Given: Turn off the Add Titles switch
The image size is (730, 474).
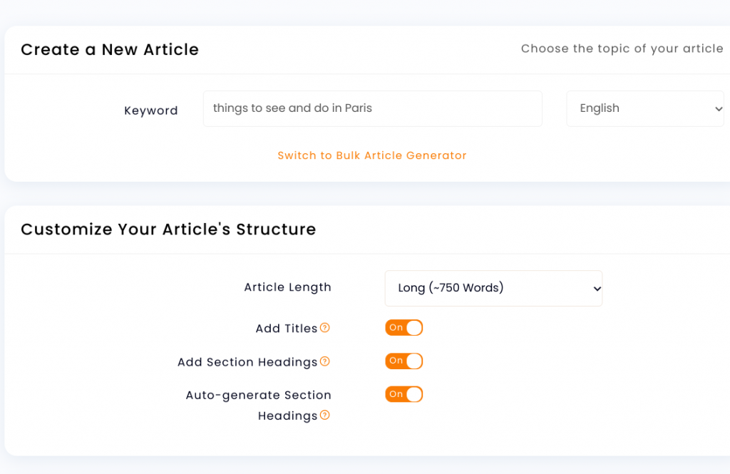Looking at the screenshot, I should (x=403, y=328).
